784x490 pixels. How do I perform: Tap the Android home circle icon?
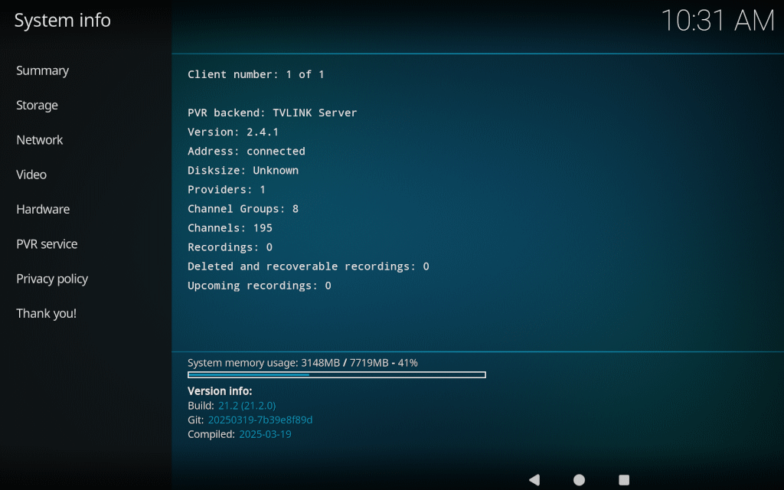click(x=579, y=479)
